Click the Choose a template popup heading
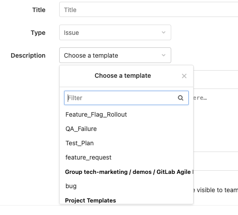238x215 pixels. pyautogui.click(x=123, y=76)
